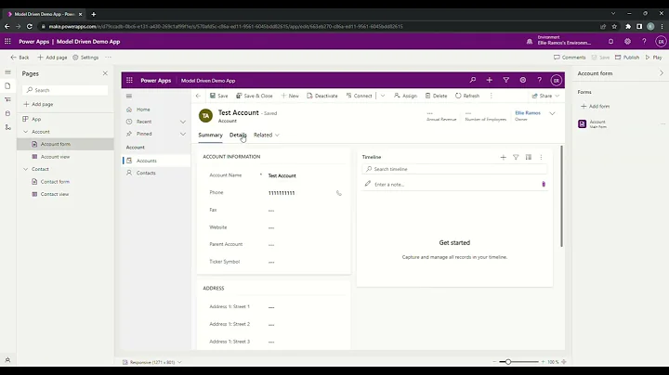This screenshot has width=669, height=375.
Task: Collapse the Contact group in Pages tree
Action: coord(26,169)
